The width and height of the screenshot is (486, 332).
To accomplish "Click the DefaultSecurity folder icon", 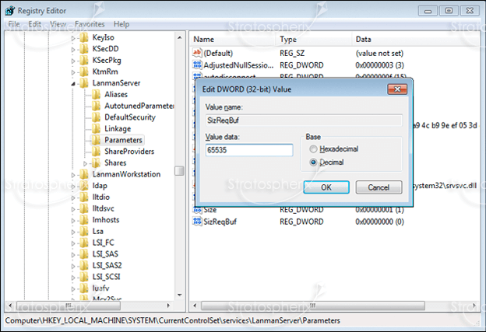I will [96, 117].
